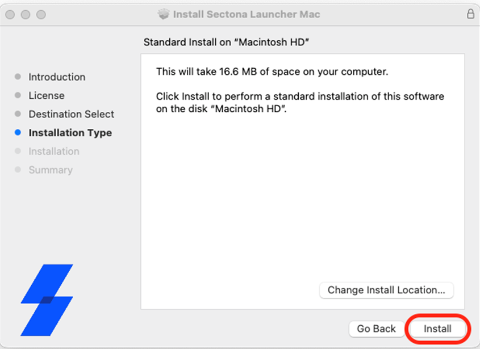Click the gray bullet beside License
Screen dimensions: 480x349
pyautogui.click(x=18, y=95)
